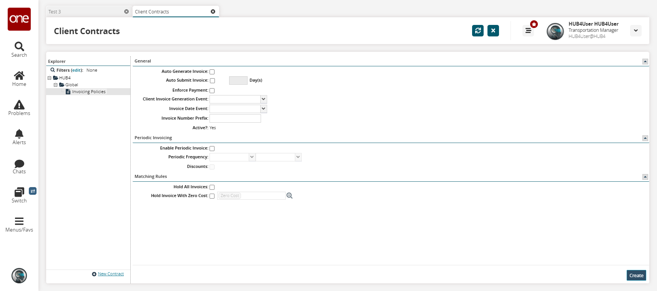This screenshot has width=657, height=291.
Task: Open the Problems warning icon
Action: point(19,105)
